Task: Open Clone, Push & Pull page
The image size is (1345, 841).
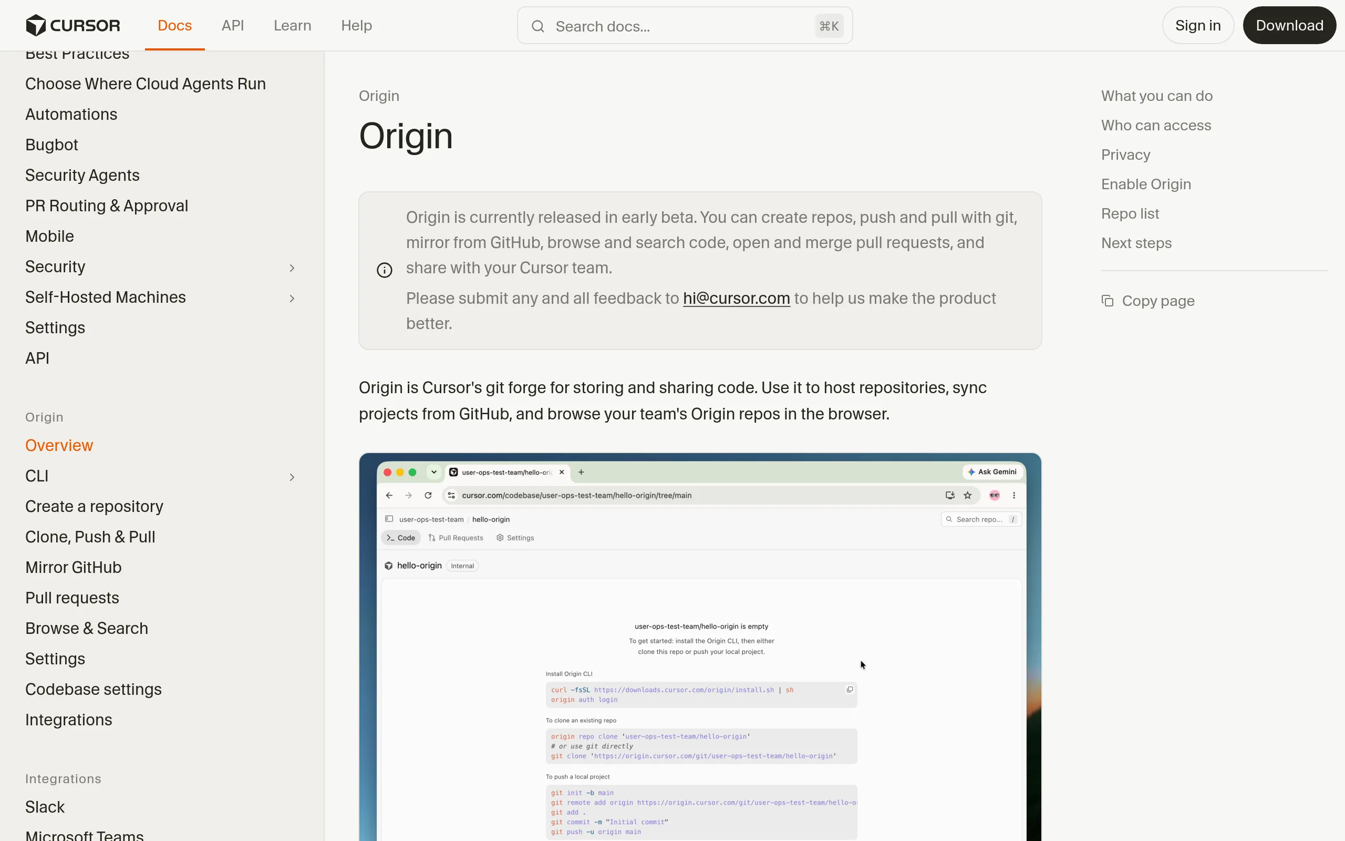Action: [90, 537]
